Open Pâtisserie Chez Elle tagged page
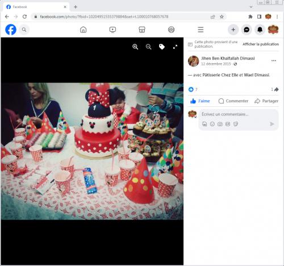The image size is (284, 266). click(x=220, y=75)
